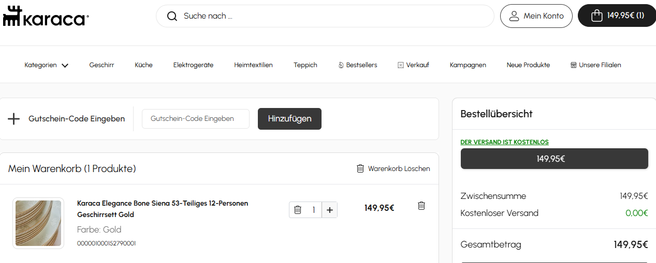
Task: Expand the Kategorien dropdown
Action: coord(47,65)
